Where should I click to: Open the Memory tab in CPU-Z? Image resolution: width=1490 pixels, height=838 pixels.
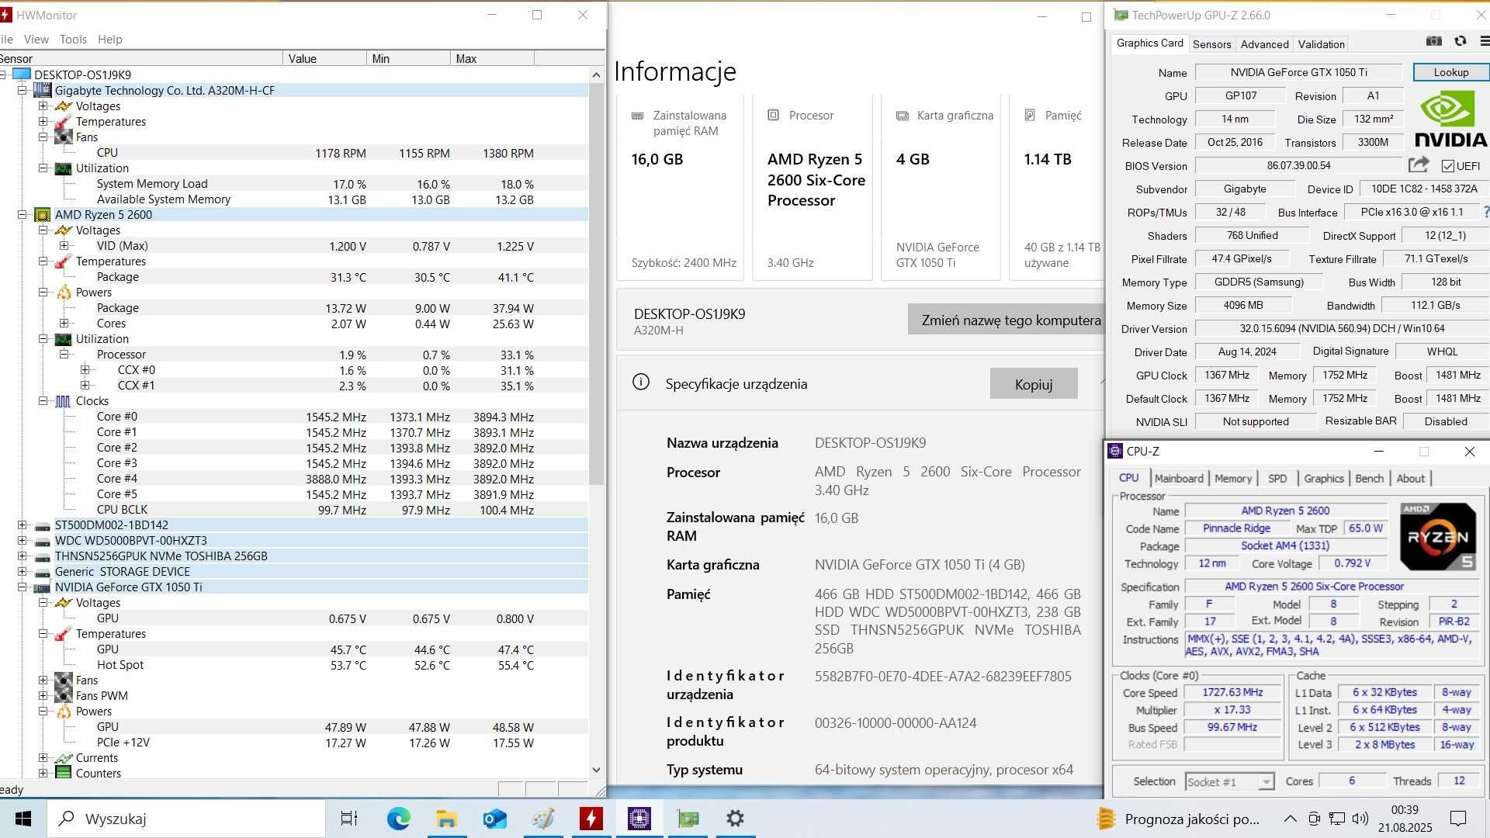pos(1233,478)
